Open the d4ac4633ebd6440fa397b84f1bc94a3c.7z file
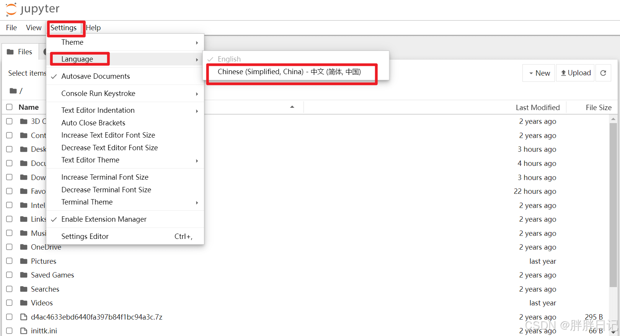Screen dimensions: 620x336 [x=96, y=317]
